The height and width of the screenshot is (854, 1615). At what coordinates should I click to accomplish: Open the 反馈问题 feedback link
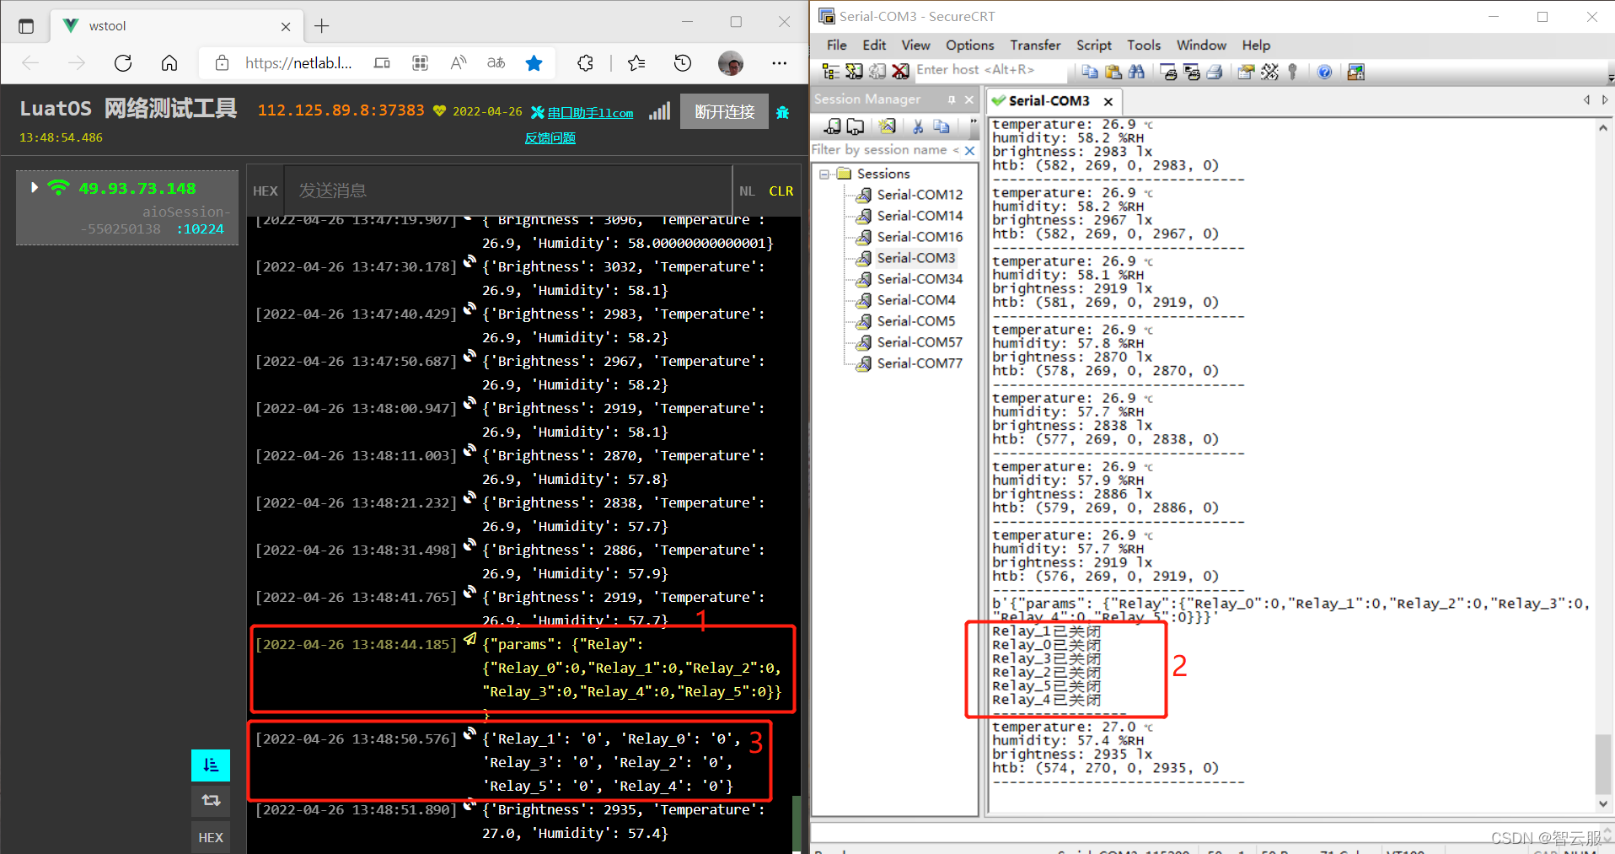(550, 138)
